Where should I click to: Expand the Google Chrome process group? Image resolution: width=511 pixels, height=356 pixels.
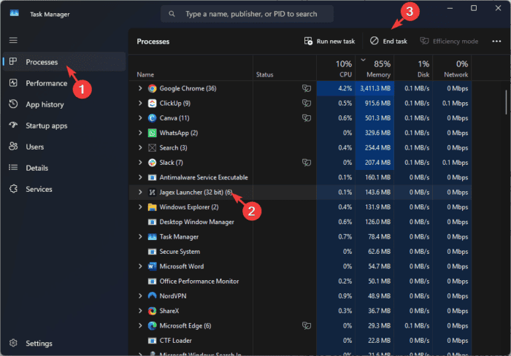(140, 88)
